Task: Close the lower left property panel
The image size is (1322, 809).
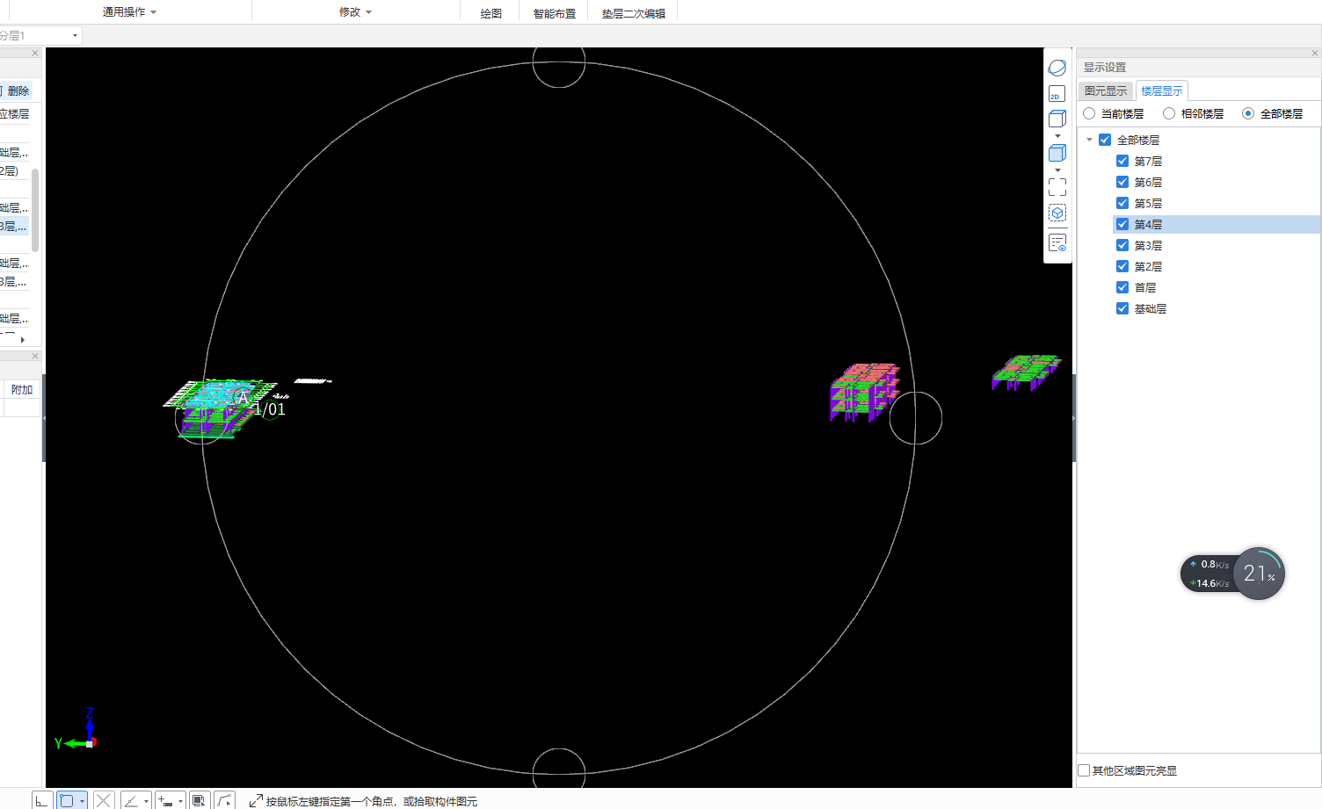Action: pos(35,356)
